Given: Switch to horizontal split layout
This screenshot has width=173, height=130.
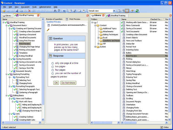Looking at the screenshot, I should [x=123, y=11].
